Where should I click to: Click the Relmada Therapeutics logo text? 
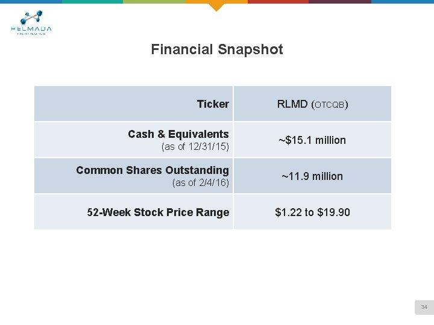pos(31,29)
